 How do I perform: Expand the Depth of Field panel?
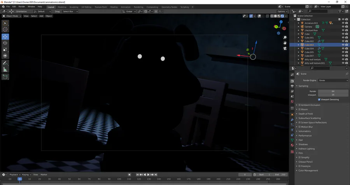305,114
